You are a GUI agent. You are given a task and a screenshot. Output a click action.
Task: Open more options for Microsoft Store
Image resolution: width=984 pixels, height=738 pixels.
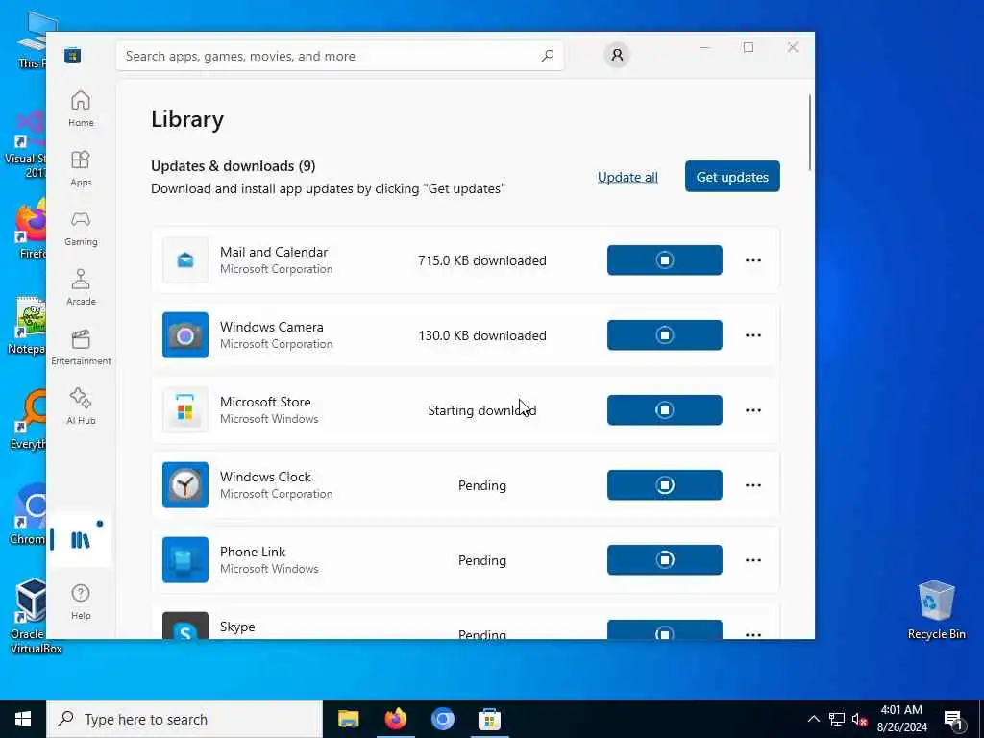pyautogui.click(x=753, y=410)
